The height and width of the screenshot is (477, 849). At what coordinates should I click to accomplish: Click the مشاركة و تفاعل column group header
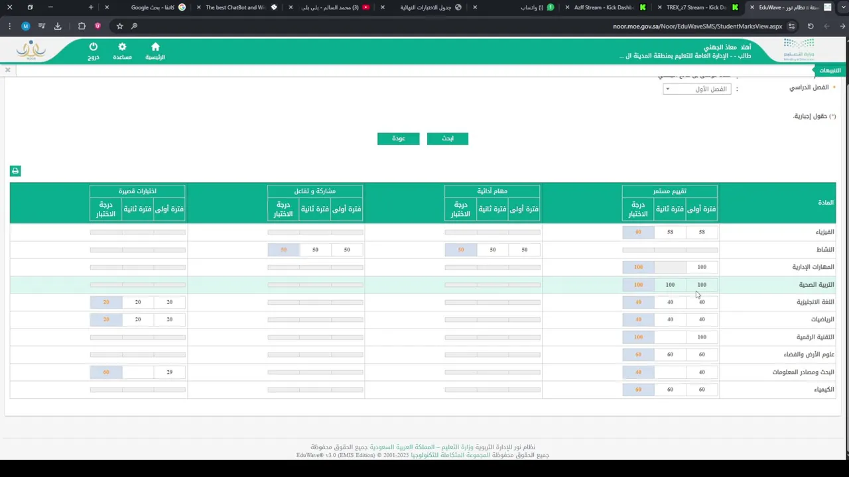click(315, 191)
